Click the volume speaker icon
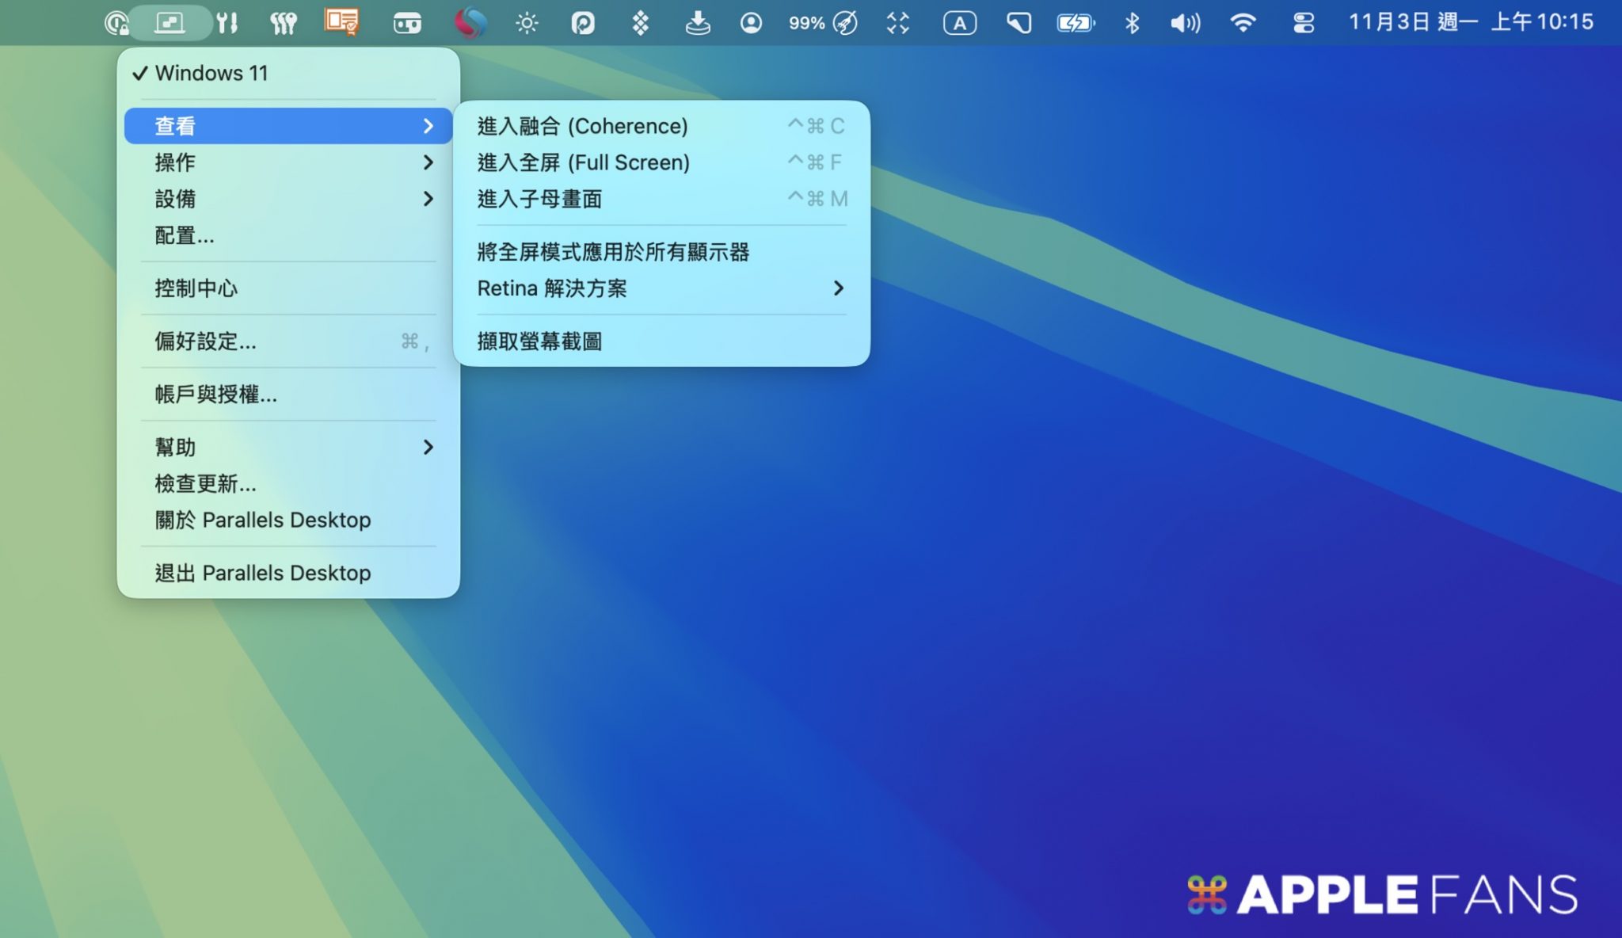The image size is (1622, 938). (x=1185, y=23)
